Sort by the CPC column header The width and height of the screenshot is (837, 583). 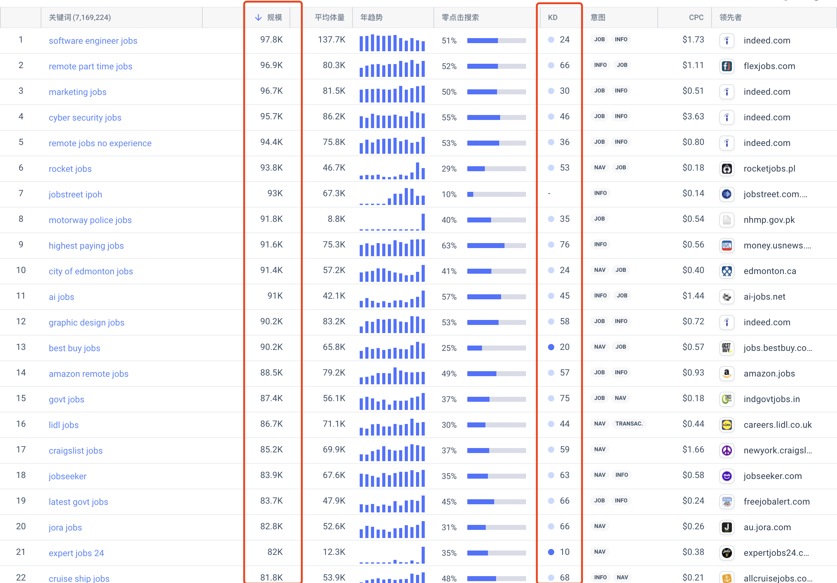coord(696,17)
